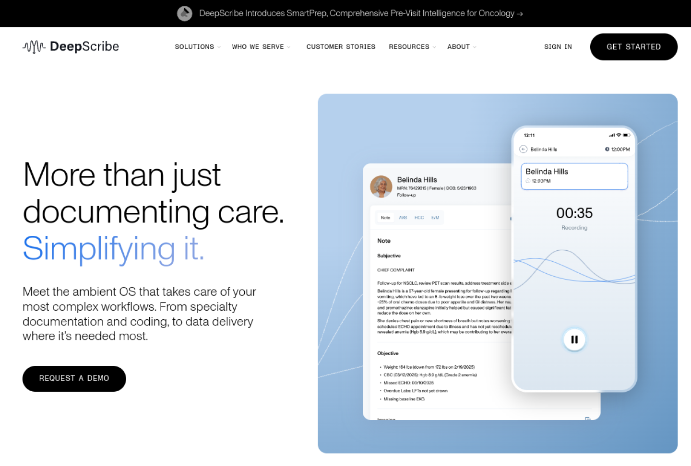Click the phone's battery icon
Image resolution: width=691 pixels, height=466 pixels.
626,135
